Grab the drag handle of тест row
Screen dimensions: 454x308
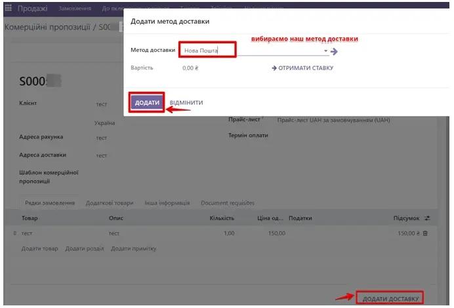15,233
